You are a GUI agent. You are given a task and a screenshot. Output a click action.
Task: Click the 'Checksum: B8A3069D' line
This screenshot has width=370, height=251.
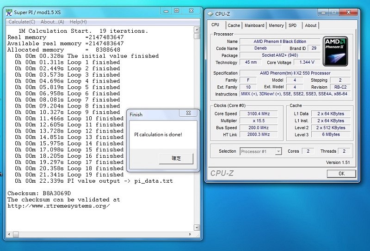click(x=39, y=193)
